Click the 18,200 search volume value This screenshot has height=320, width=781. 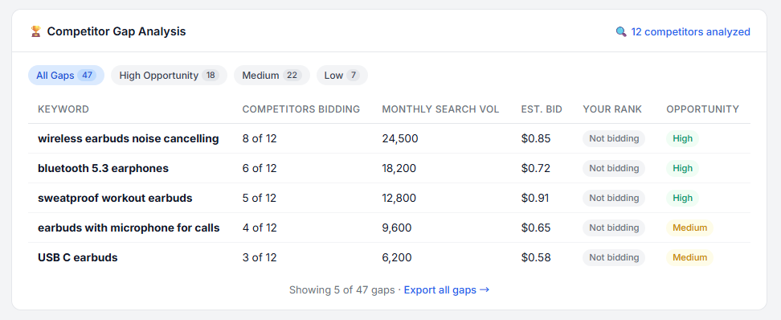tap(399, 169)
